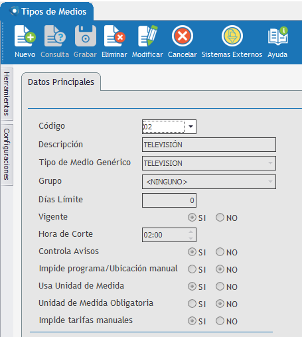
Task: Open the Grupo combo box
Action: click(x=209, y=182)
